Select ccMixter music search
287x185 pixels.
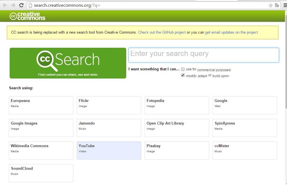pos(245,151)
